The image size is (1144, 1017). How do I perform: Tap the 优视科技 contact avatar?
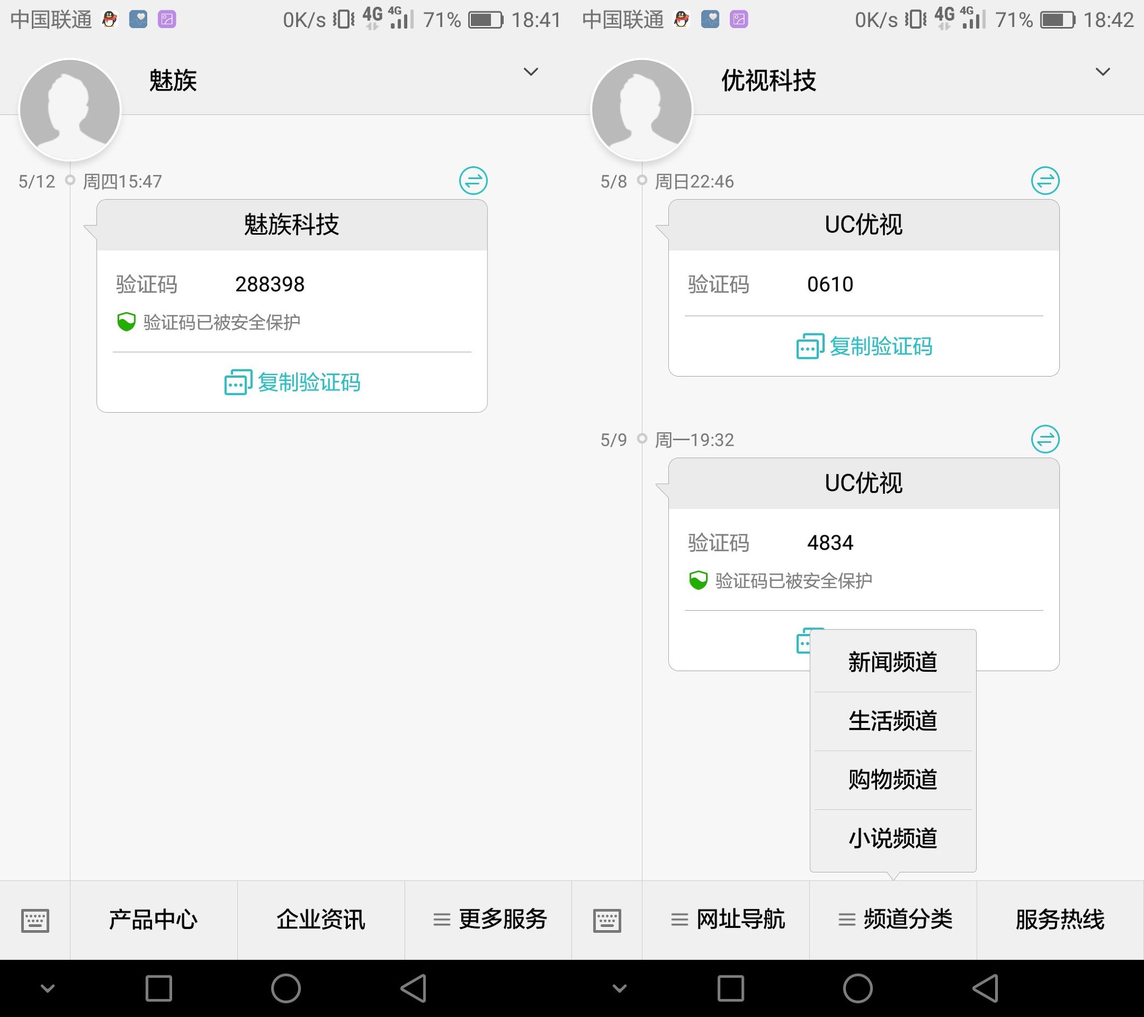[642, 110]
